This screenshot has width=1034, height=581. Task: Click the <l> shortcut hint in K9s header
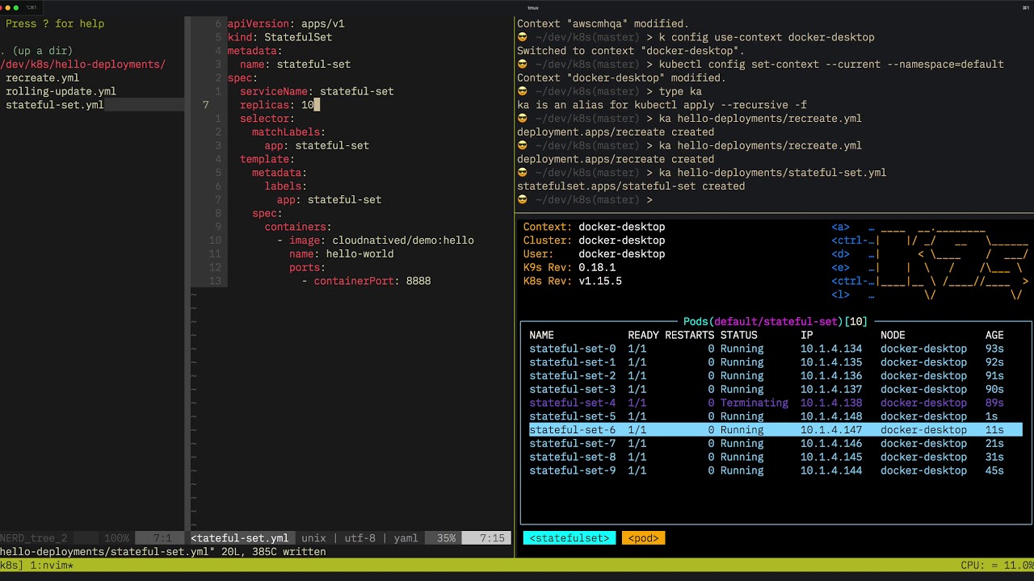pos(840,295)
